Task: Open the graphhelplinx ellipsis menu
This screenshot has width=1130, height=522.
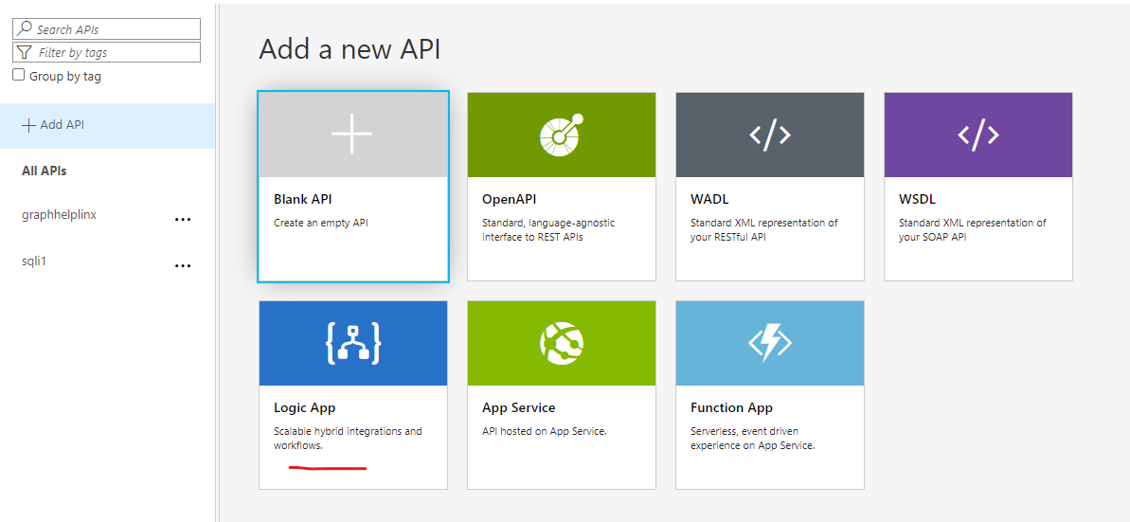Action: click(183, 220)
